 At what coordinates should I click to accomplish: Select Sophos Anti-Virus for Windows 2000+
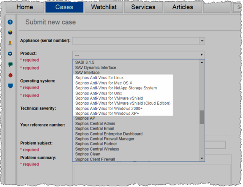109,109
